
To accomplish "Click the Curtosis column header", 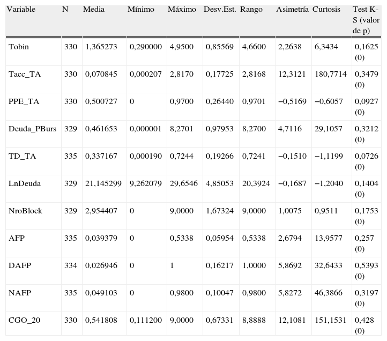I will coord(326,10).
